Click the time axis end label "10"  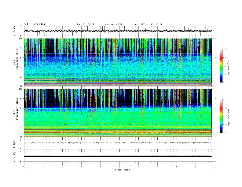(x=215, y=167)
